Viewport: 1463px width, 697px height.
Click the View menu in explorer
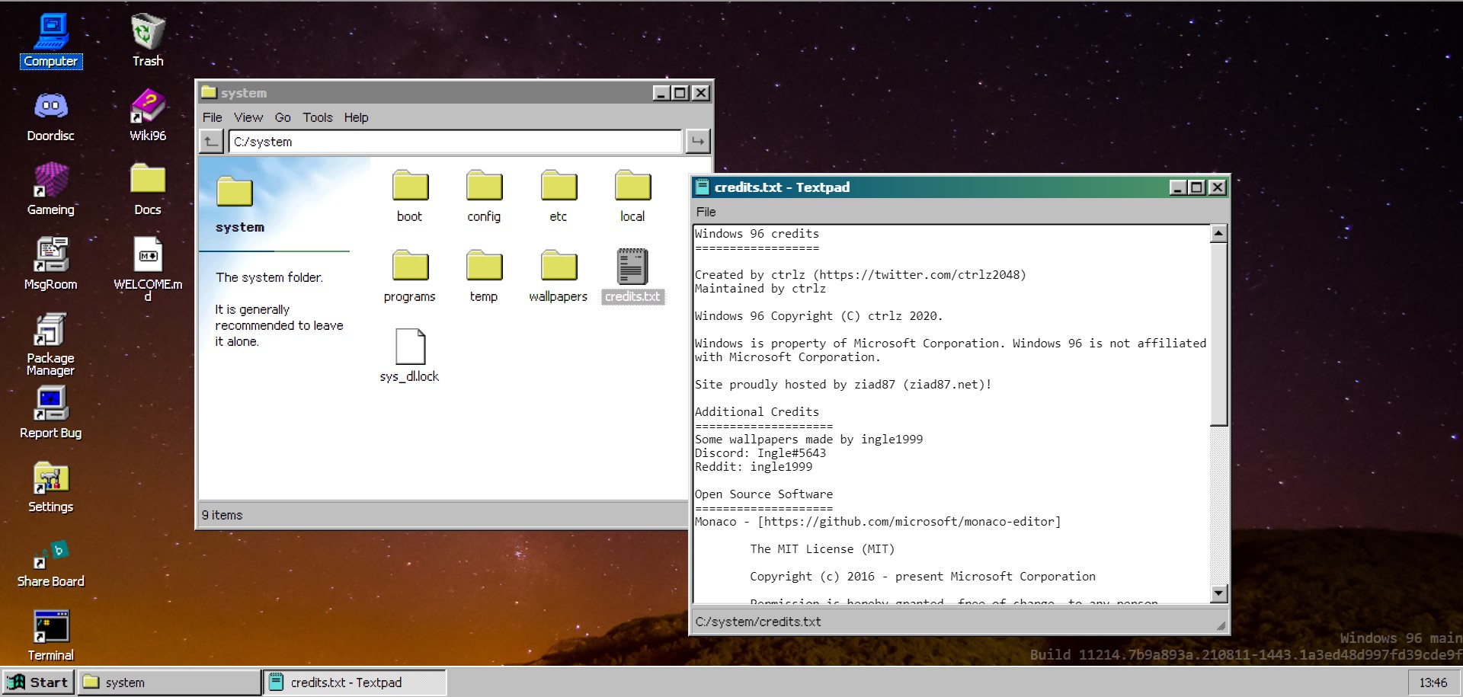coord(248,117)
